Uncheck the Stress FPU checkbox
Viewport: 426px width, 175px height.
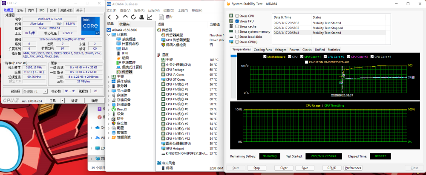pos(237,21)
